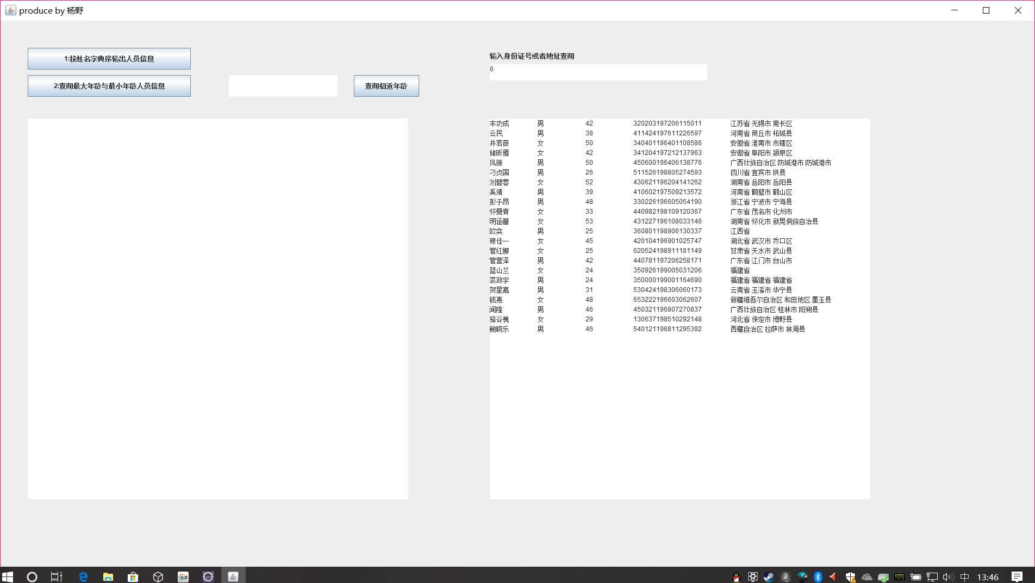The height and width of the screenshot is (583, 1035).
Task: Click address 湖南省 怀化市 新晃侗族自治县
Action: 774,221
